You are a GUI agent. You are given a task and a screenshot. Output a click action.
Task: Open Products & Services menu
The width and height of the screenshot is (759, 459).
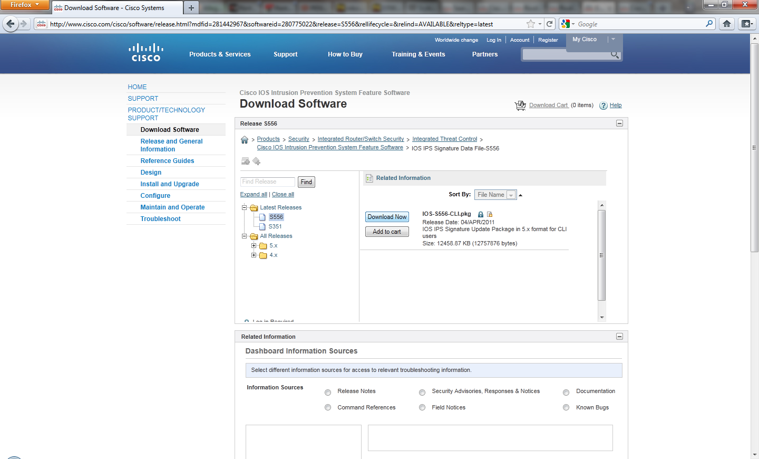pyautogui.click(x=220, y=54)
